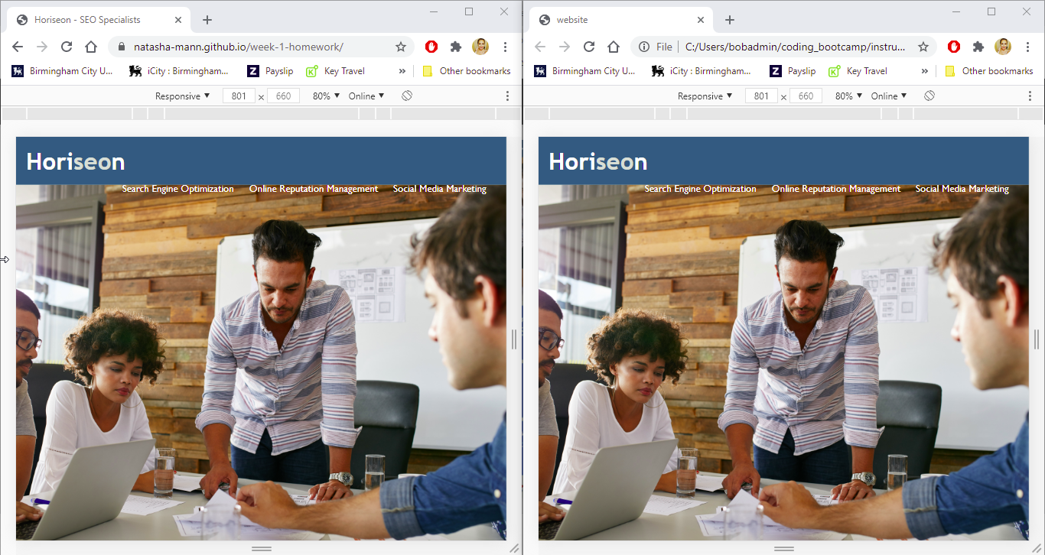Open the Social Media Marketing link in the website window

point(962,189)
